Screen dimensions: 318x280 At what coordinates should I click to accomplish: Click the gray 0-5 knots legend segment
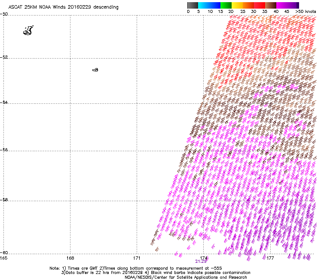pyautogui.click(x=193, y=5)
